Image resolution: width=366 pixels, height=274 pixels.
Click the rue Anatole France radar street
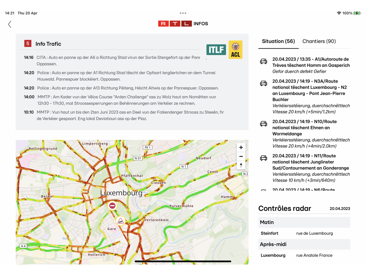314,255
